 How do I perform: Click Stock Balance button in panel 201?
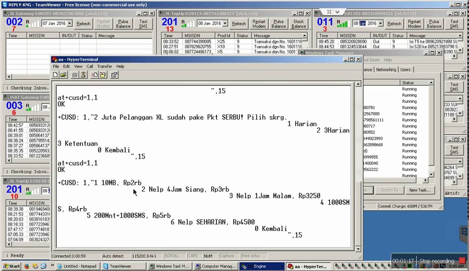[299, 24]
